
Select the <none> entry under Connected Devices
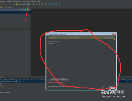tap(52, 44)
